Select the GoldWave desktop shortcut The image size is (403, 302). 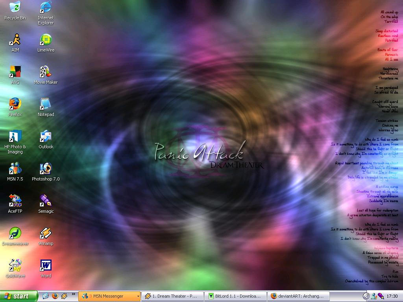coord(15,268)
